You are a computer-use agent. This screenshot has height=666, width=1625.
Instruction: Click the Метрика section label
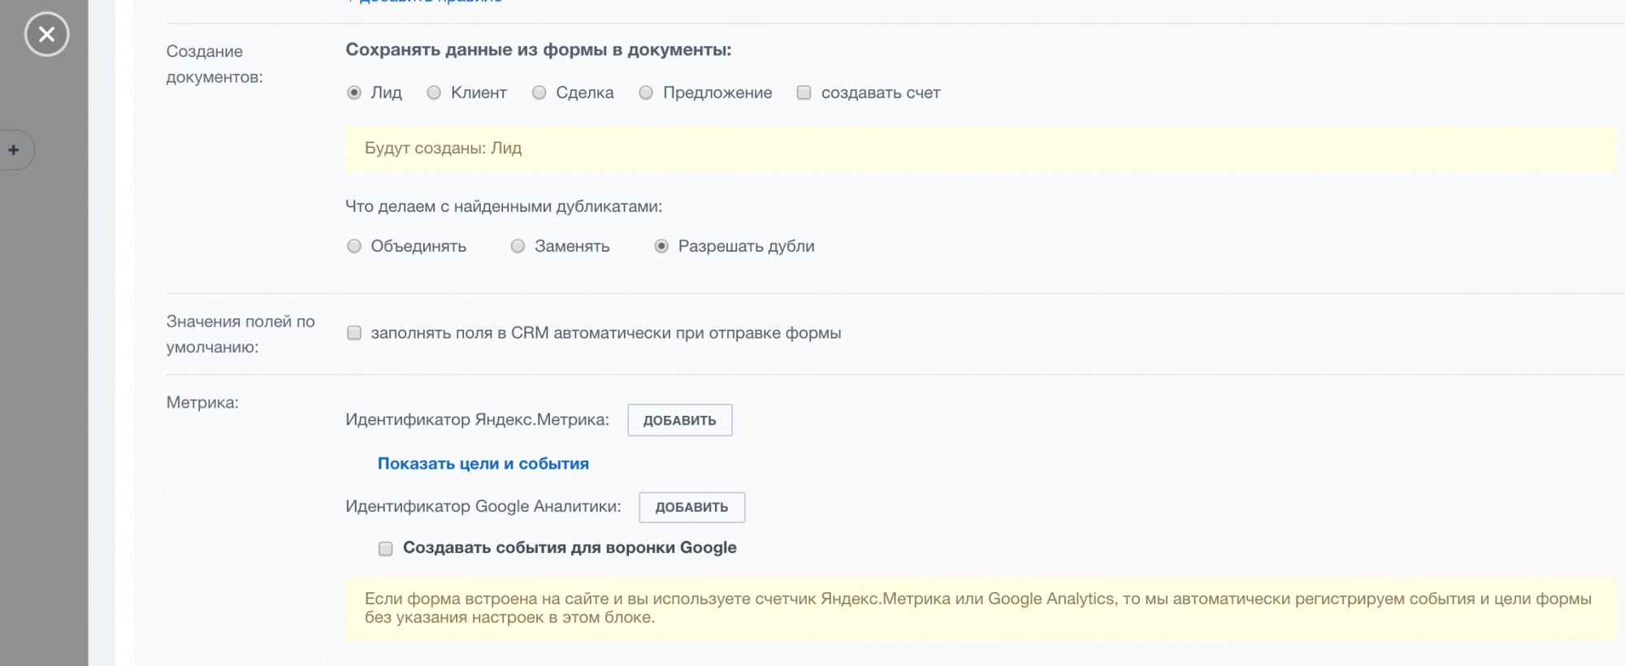click(x=202, y=403)
